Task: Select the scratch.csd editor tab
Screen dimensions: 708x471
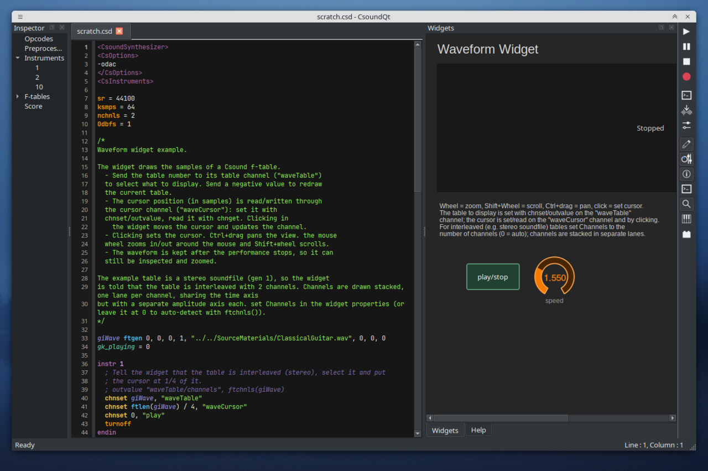Action: pyautogui.click(x=101, y=31)
